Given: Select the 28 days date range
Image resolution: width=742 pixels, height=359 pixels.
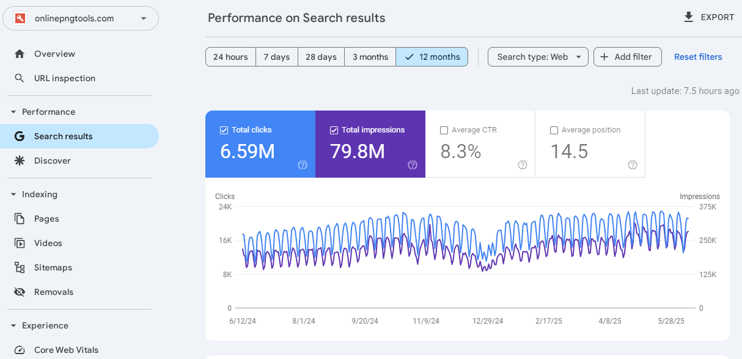Looking at the screenshot, I should tap(321, 57).
